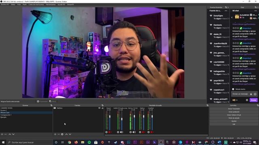Image resolution: width=259 pixels, height=145 pixels.
Task: Open the Perfil menu
Action: (25, 4)
